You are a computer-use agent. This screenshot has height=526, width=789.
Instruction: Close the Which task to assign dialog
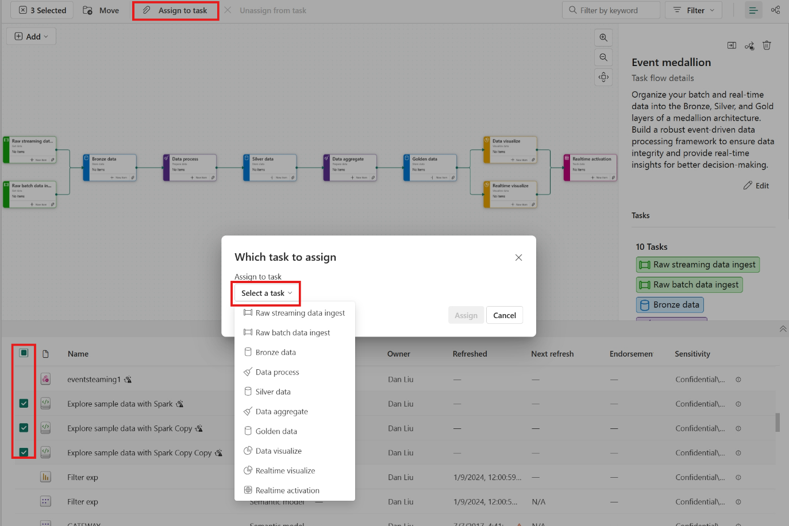point(518,257)
